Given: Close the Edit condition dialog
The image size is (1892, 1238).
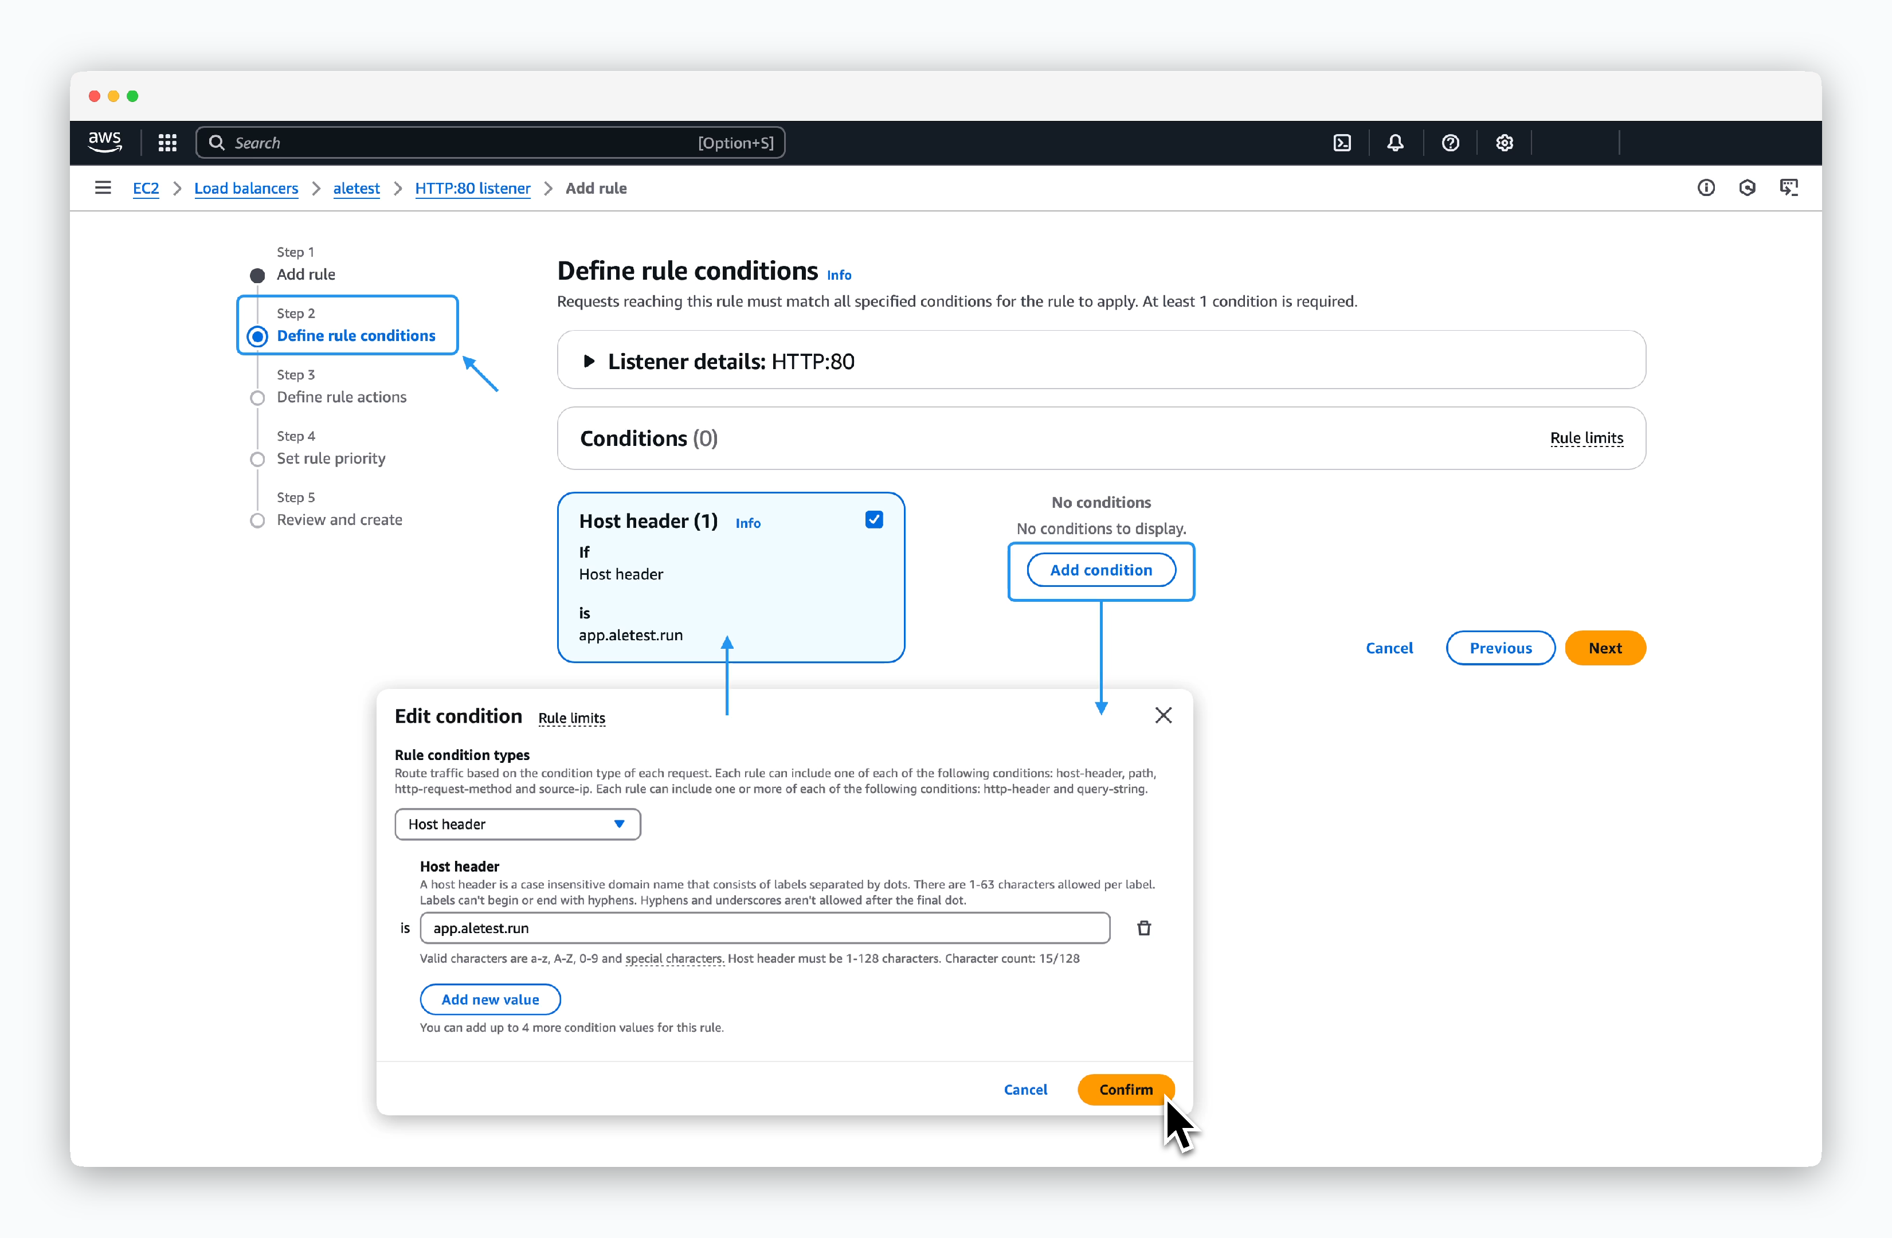Looking at the screenshot, I should tap(1163, 716).
